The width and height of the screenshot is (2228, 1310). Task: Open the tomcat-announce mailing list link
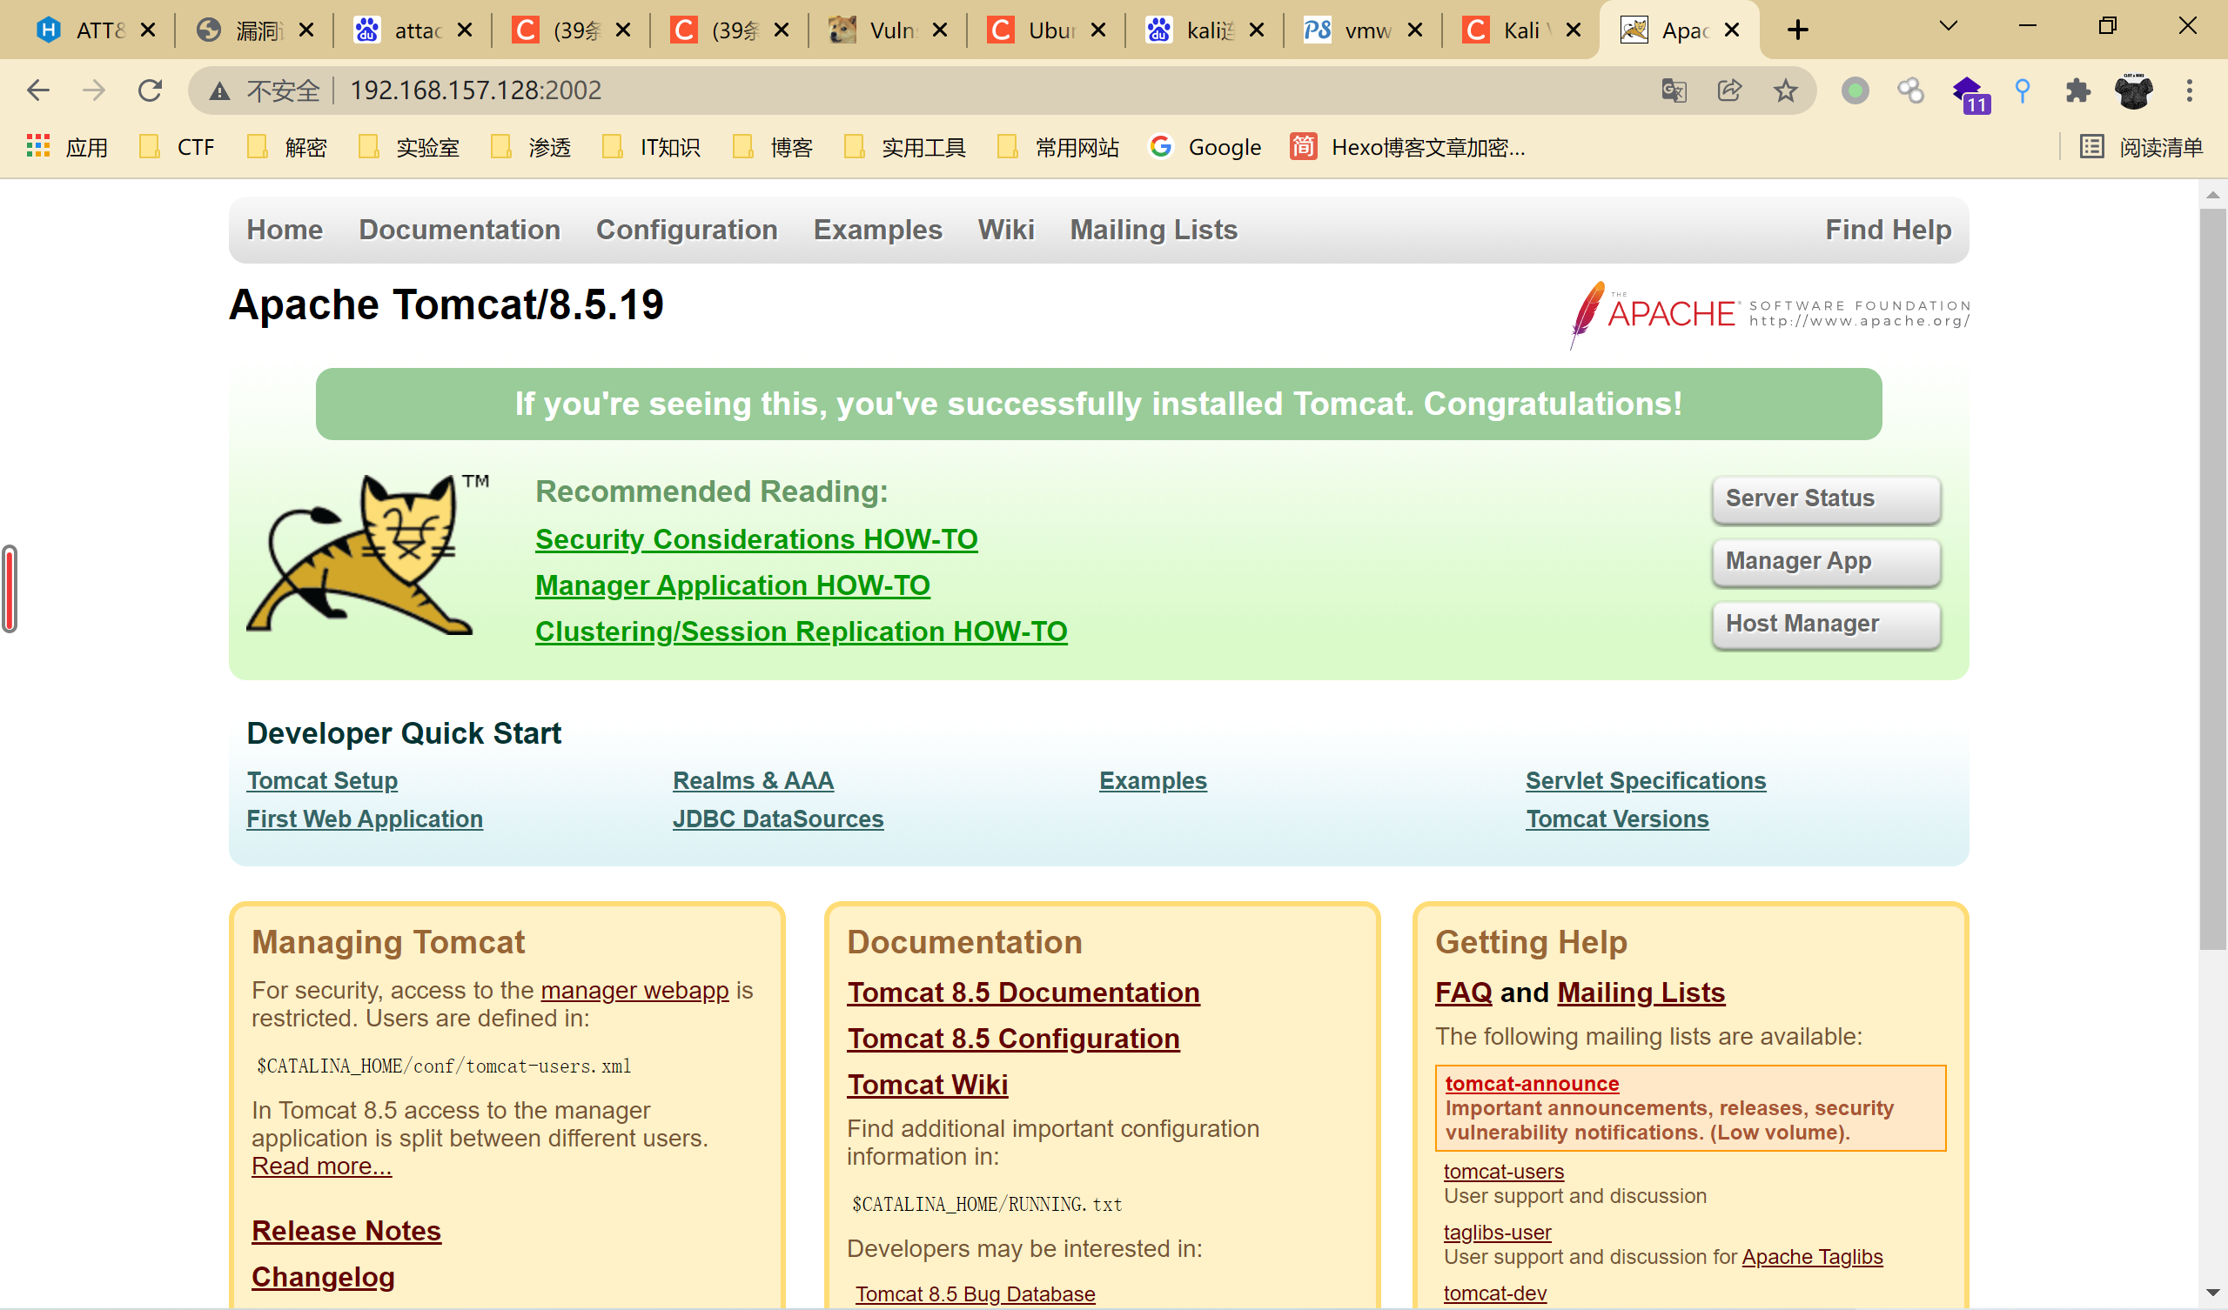[x=1531, y=1084]
